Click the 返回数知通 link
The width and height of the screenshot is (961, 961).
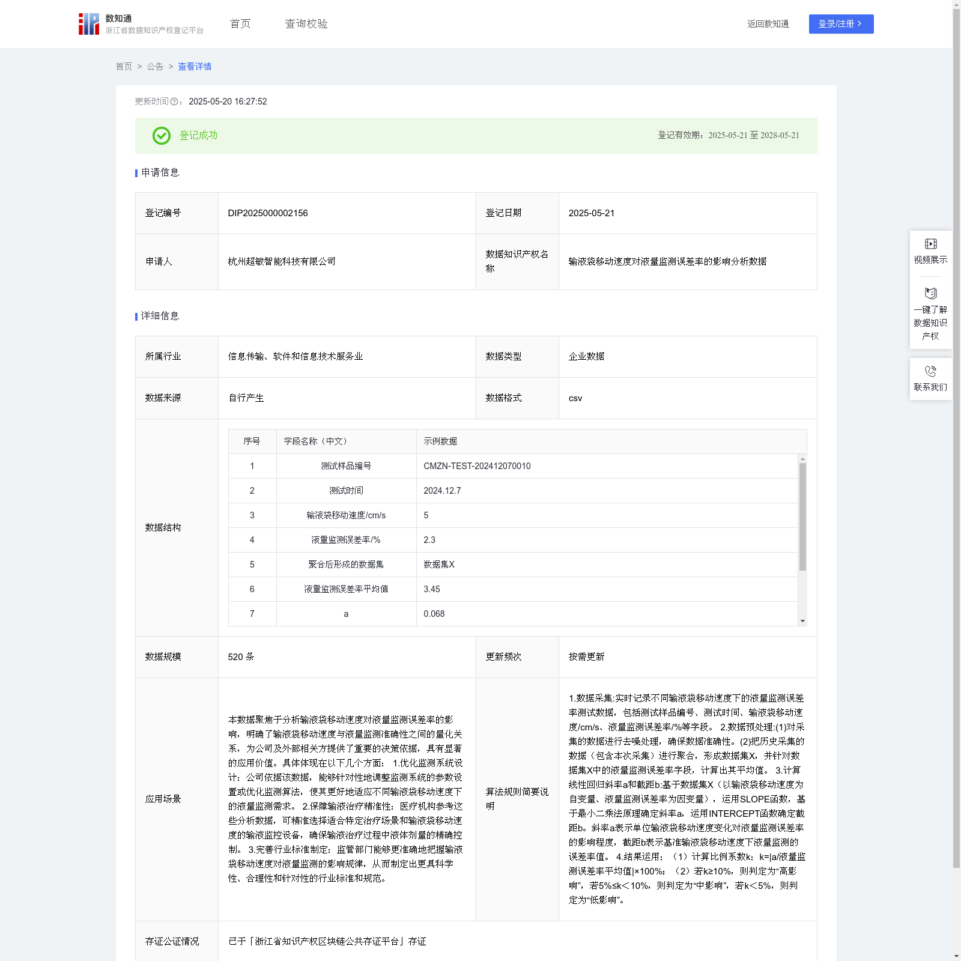pyautogui.click(x=768, y=24)
